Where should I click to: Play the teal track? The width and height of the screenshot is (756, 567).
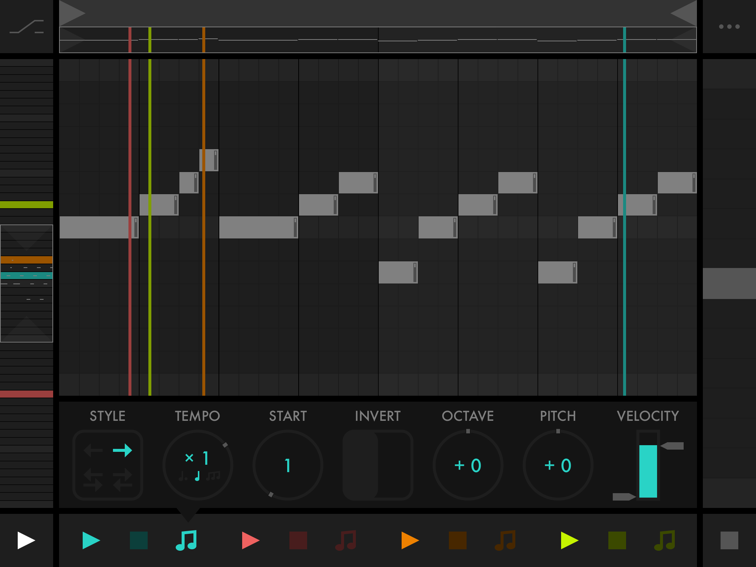coord(91,540)
